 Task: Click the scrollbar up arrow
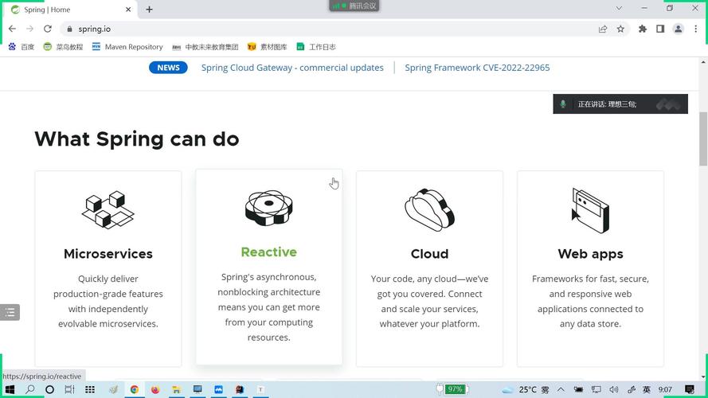tap(703, 62)
